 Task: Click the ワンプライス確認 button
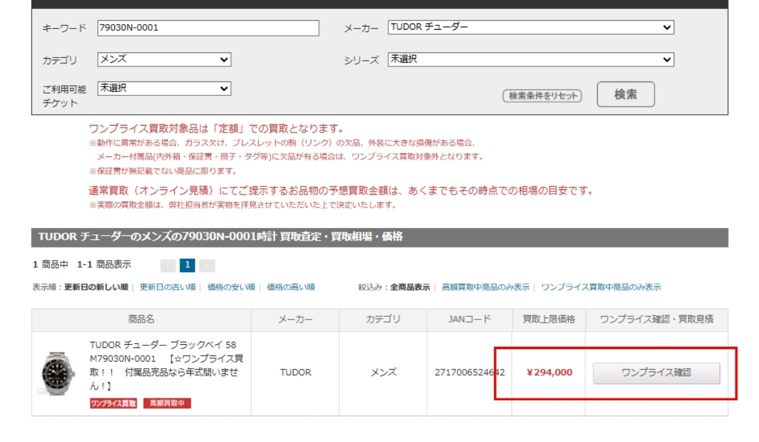tap(657, 373)
